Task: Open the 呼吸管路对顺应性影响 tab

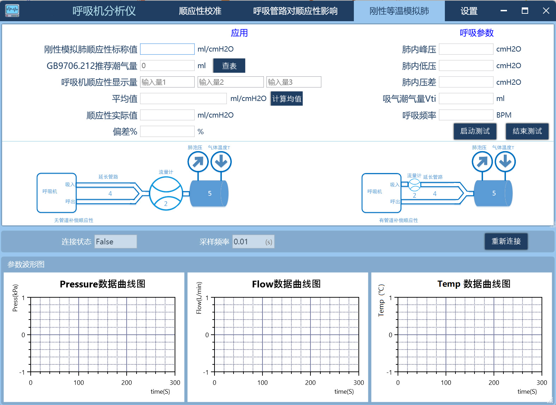Action: click(x=295, y=11)
